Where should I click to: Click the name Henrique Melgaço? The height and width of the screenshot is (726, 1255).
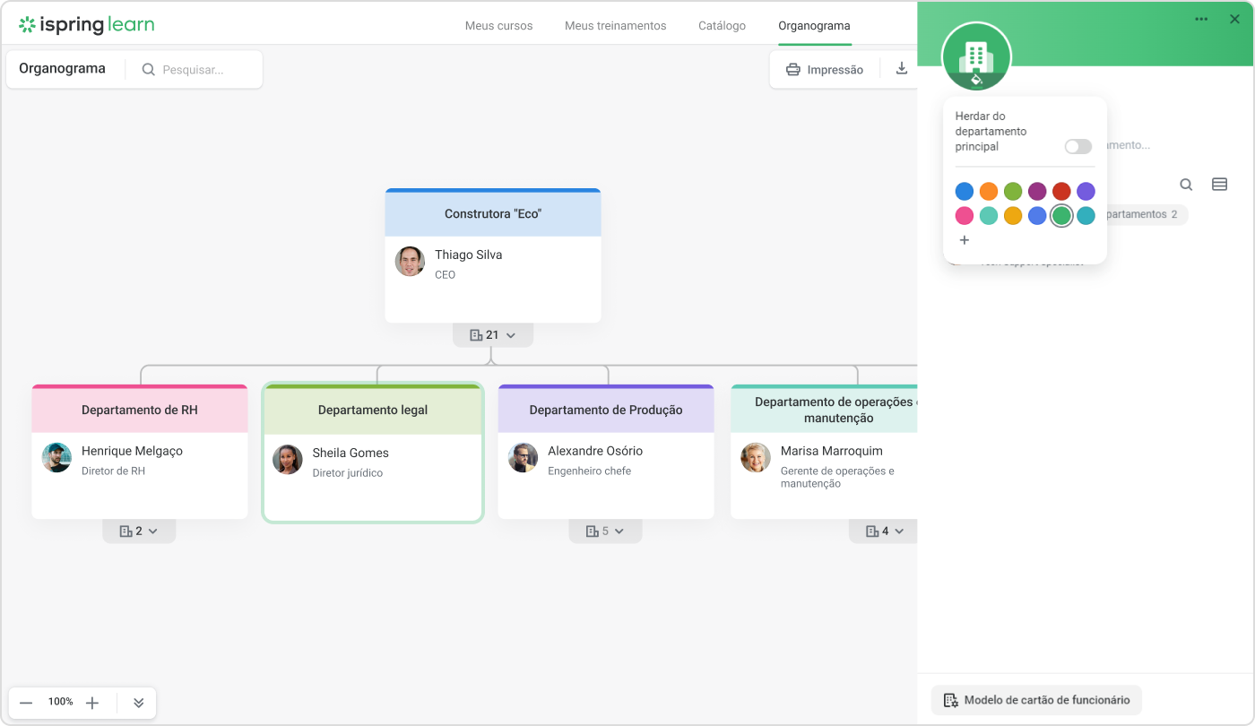132,451
